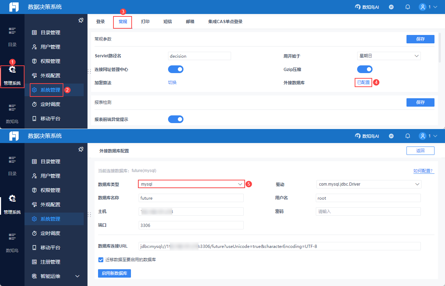445x286 pixels.
Task: Toggle Gzip压缩 switch
Action: [x=364, y=69]
